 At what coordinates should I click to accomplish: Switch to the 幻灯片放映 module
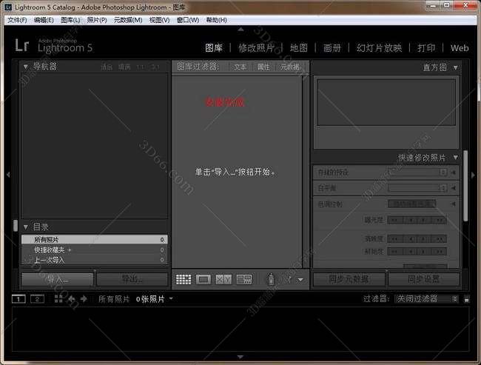(379, 48)
